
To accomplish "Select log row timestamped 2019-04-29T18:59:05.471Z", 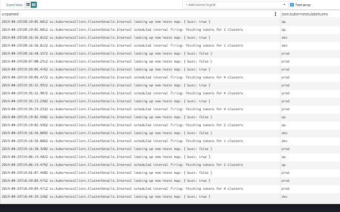I will pos(170,189).
